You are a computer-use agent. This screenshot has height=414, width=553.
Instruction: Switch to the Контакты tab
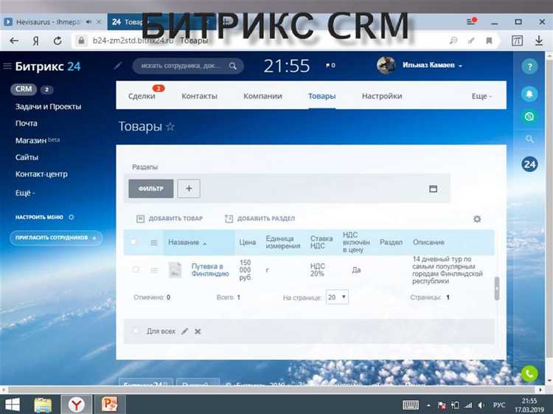pyautogui.click(x=199, y=97)
